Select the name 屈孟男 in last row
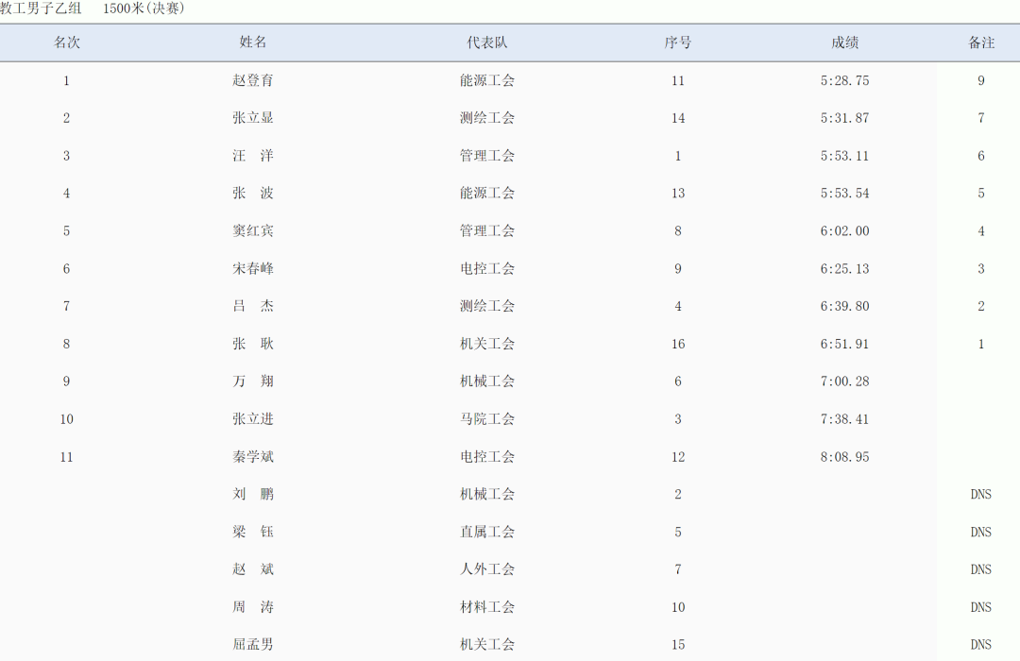This screenshot has height=661, width=1020. coord(253,644)
